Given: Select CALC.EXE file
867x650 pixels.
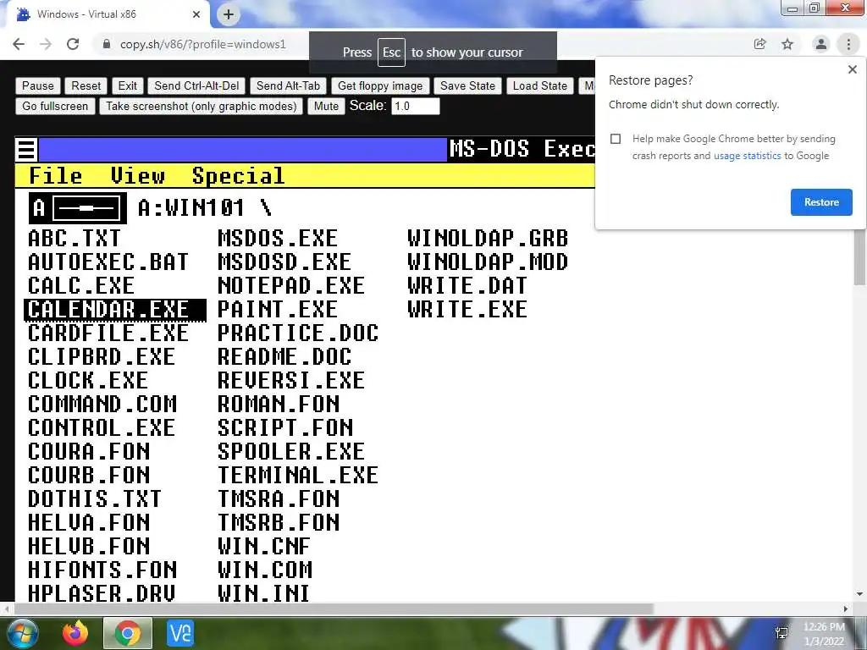Looking at the screenshot, I should pyautogui.click(x=81, y=286).
